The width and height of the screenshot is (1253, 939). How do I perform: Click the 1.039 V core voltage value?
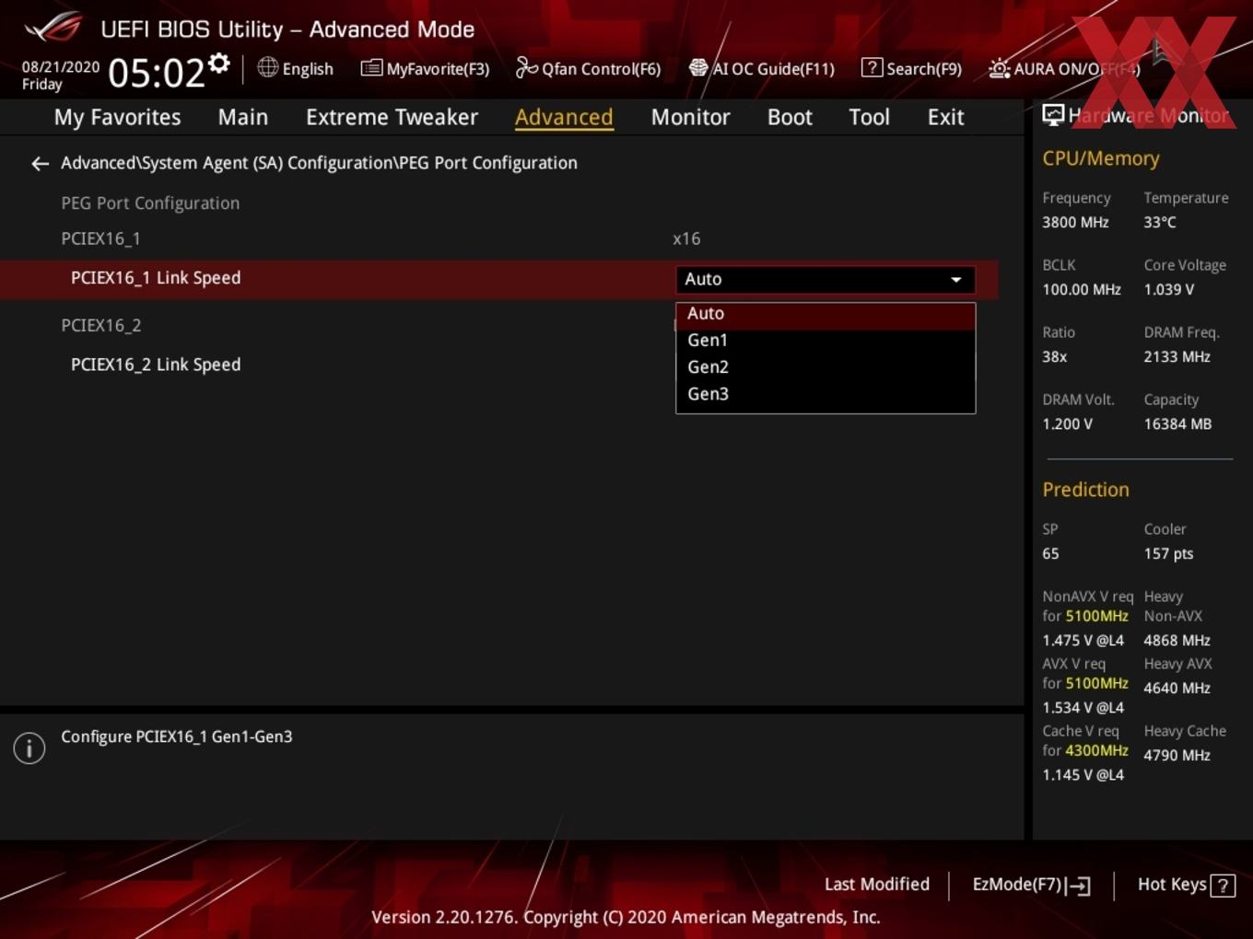(x=1168, y=290)
